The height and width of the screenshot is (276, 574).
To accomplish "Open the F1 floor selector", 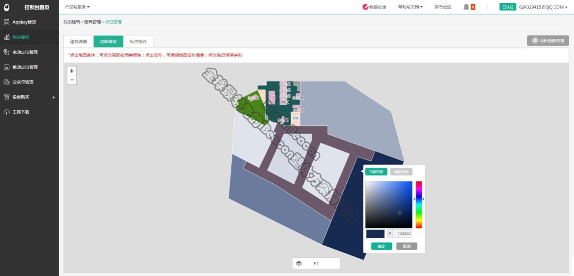I will [316, 264].
